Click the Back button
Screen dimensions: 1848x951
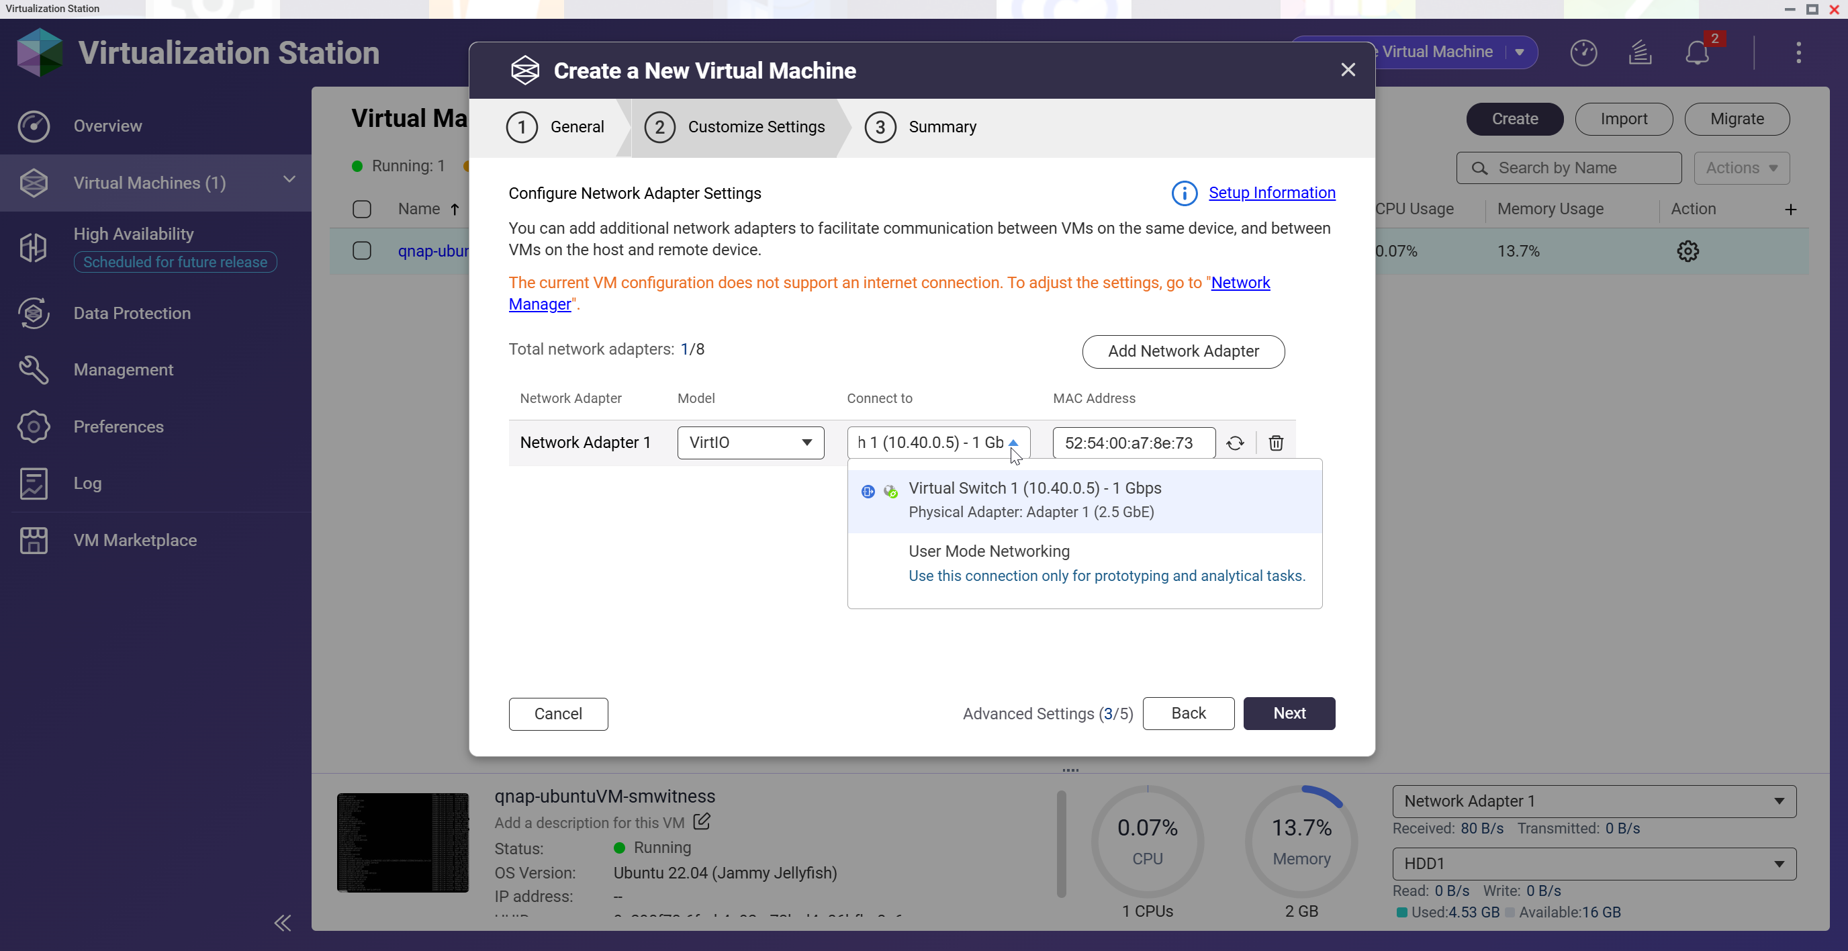1188,713
